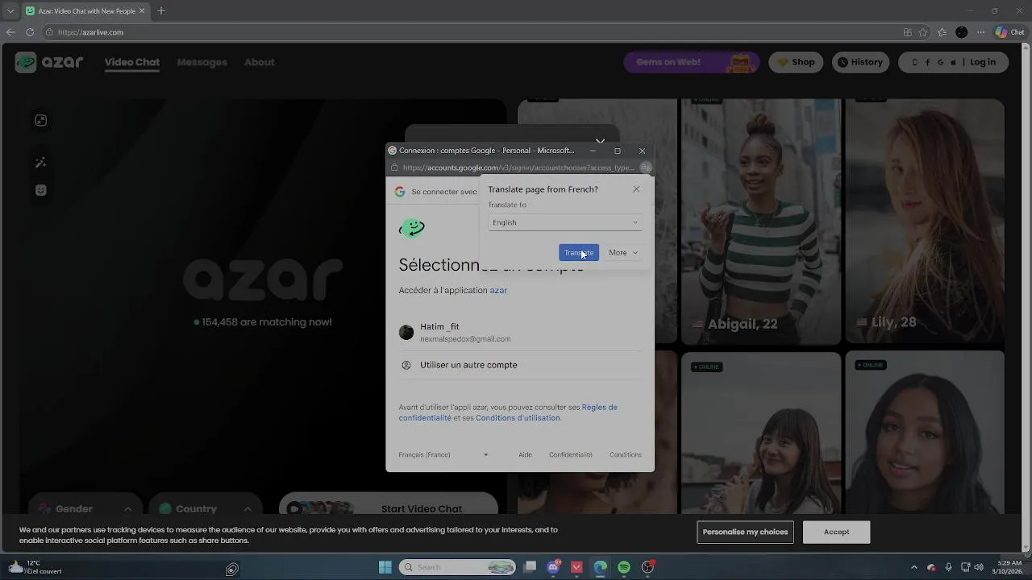This screenshot has width=1032, height=580.
Task: Click the dropdown chevron behind the Google popup
Action: (600, 141)
